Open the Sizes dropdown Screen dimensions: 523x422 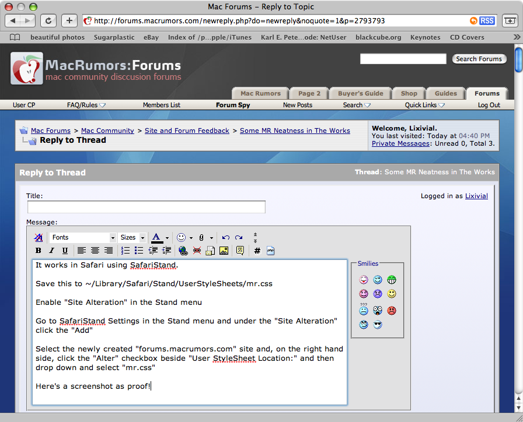[133, 237]
